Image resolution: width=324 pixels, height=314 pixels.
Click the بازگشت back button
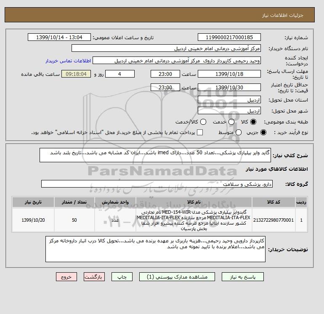(x=94, y=277)
